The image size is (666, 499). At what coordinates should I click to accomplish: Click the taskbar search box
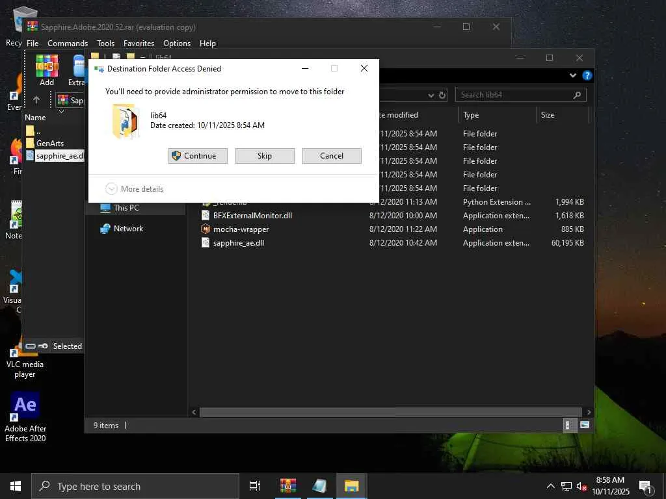pyautogui.click(x=135, y=486)
